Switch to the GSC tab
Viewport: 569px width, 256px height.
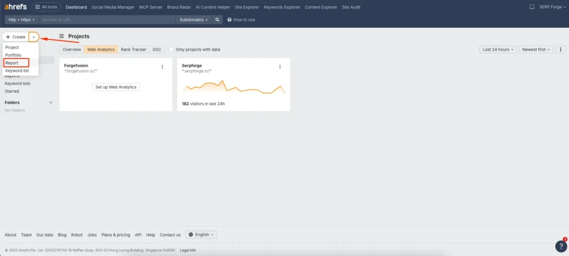tap(157, 50)
